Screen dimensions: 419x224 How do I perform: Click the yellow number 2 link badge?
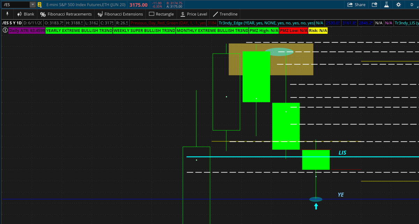click(39, 5)
